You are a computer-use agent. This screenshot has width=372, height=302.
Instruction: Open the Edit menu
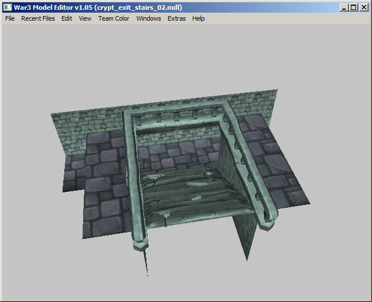[x=67, y=18]
